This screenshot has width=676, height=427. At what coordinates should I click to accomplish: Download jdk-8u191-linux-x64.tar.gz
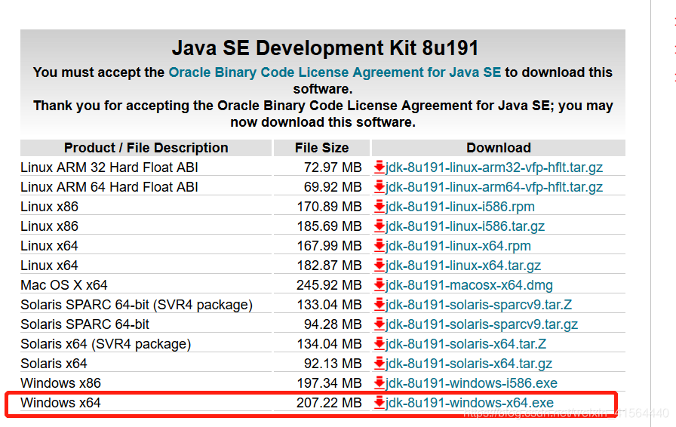463,266
